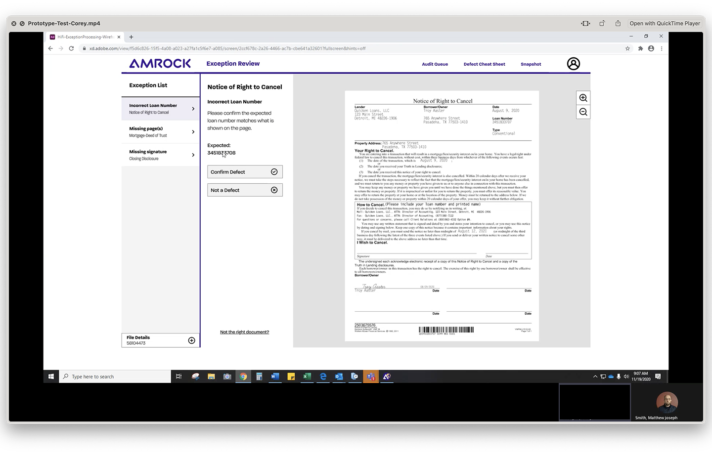Click the AMROCK logo
The width and height of the screenshot is (712, 455).
coord(160,64)
